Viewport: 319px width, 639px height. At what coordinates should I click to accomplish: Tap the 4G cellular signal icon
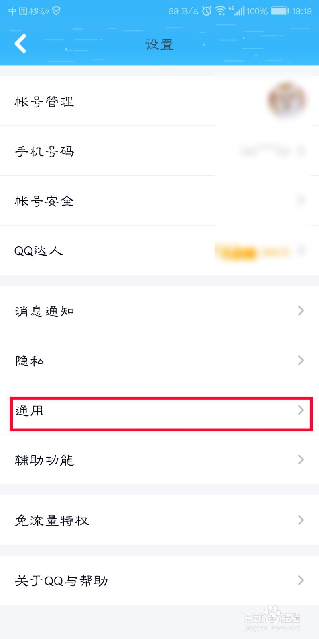pyautogui.click(x=238, y=10)
